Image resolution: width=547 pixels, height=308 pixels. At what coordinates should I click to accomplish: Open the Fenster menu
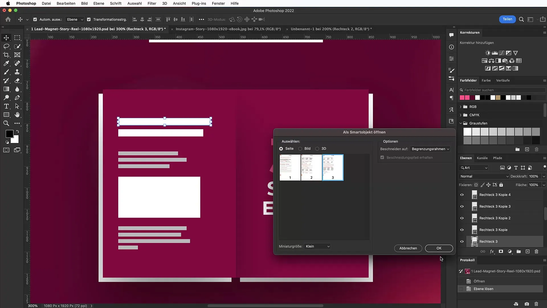click(218, 3)
